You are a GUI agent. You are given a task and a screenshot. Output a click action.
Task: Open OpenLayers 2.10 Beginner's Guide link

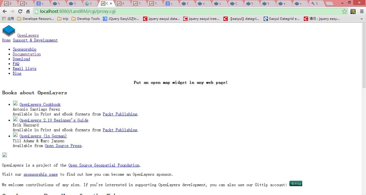[x=54, y=120]
